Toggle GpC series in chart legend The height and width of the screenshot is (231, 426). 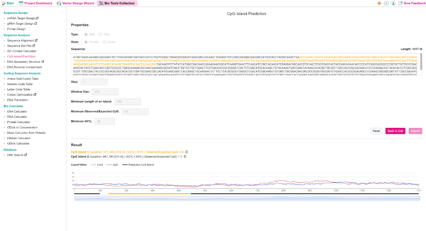coord(112,164)
